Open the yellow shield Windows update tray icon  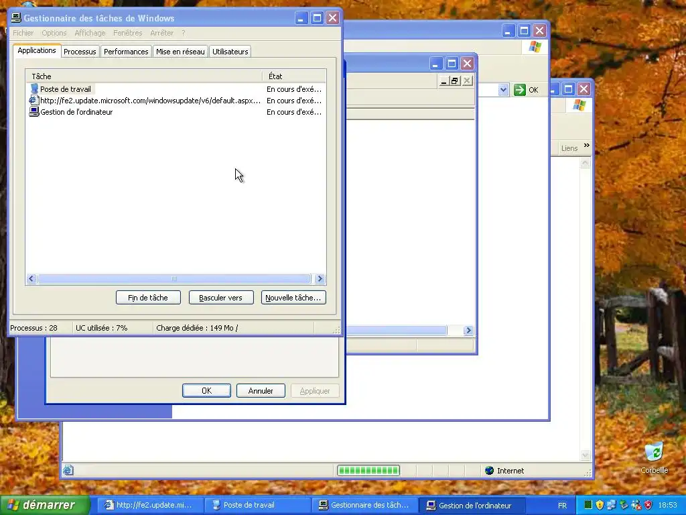600,505
